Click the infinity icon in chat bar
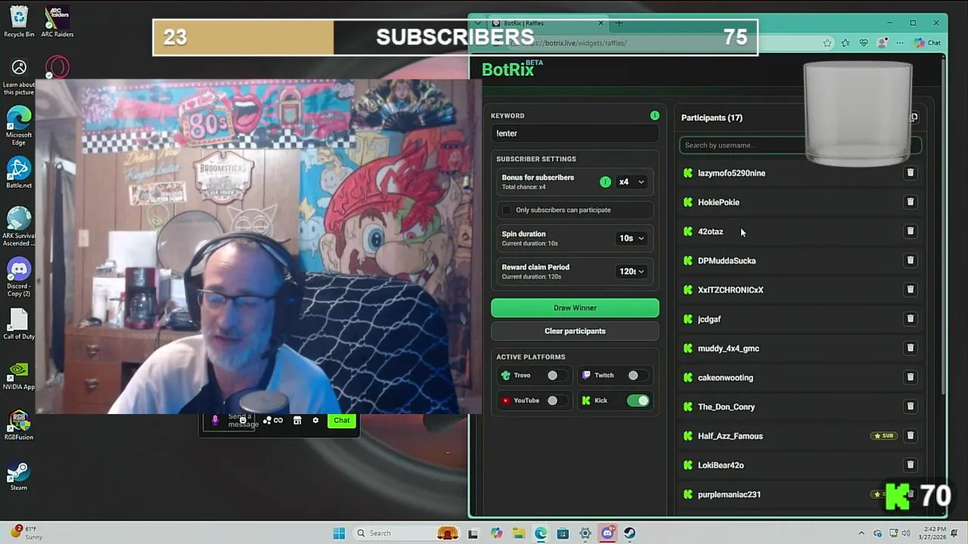968x544 pixels. coord(278,420)
